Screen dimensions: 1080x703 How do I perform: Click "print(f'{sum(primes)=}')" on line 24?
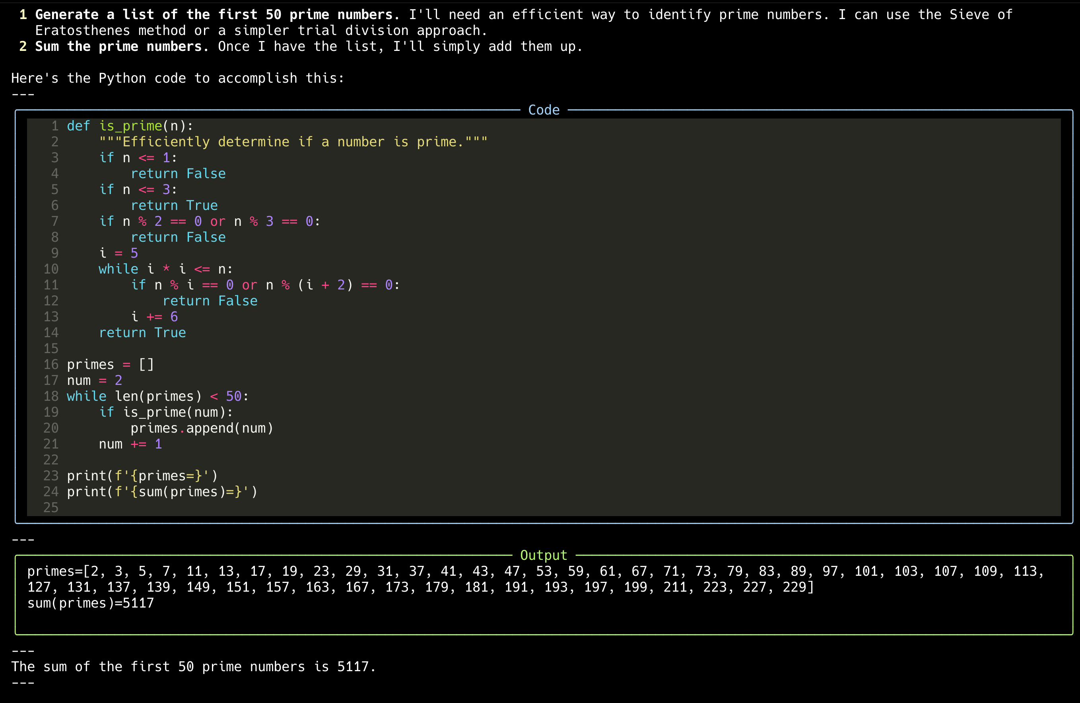point(162,491)
